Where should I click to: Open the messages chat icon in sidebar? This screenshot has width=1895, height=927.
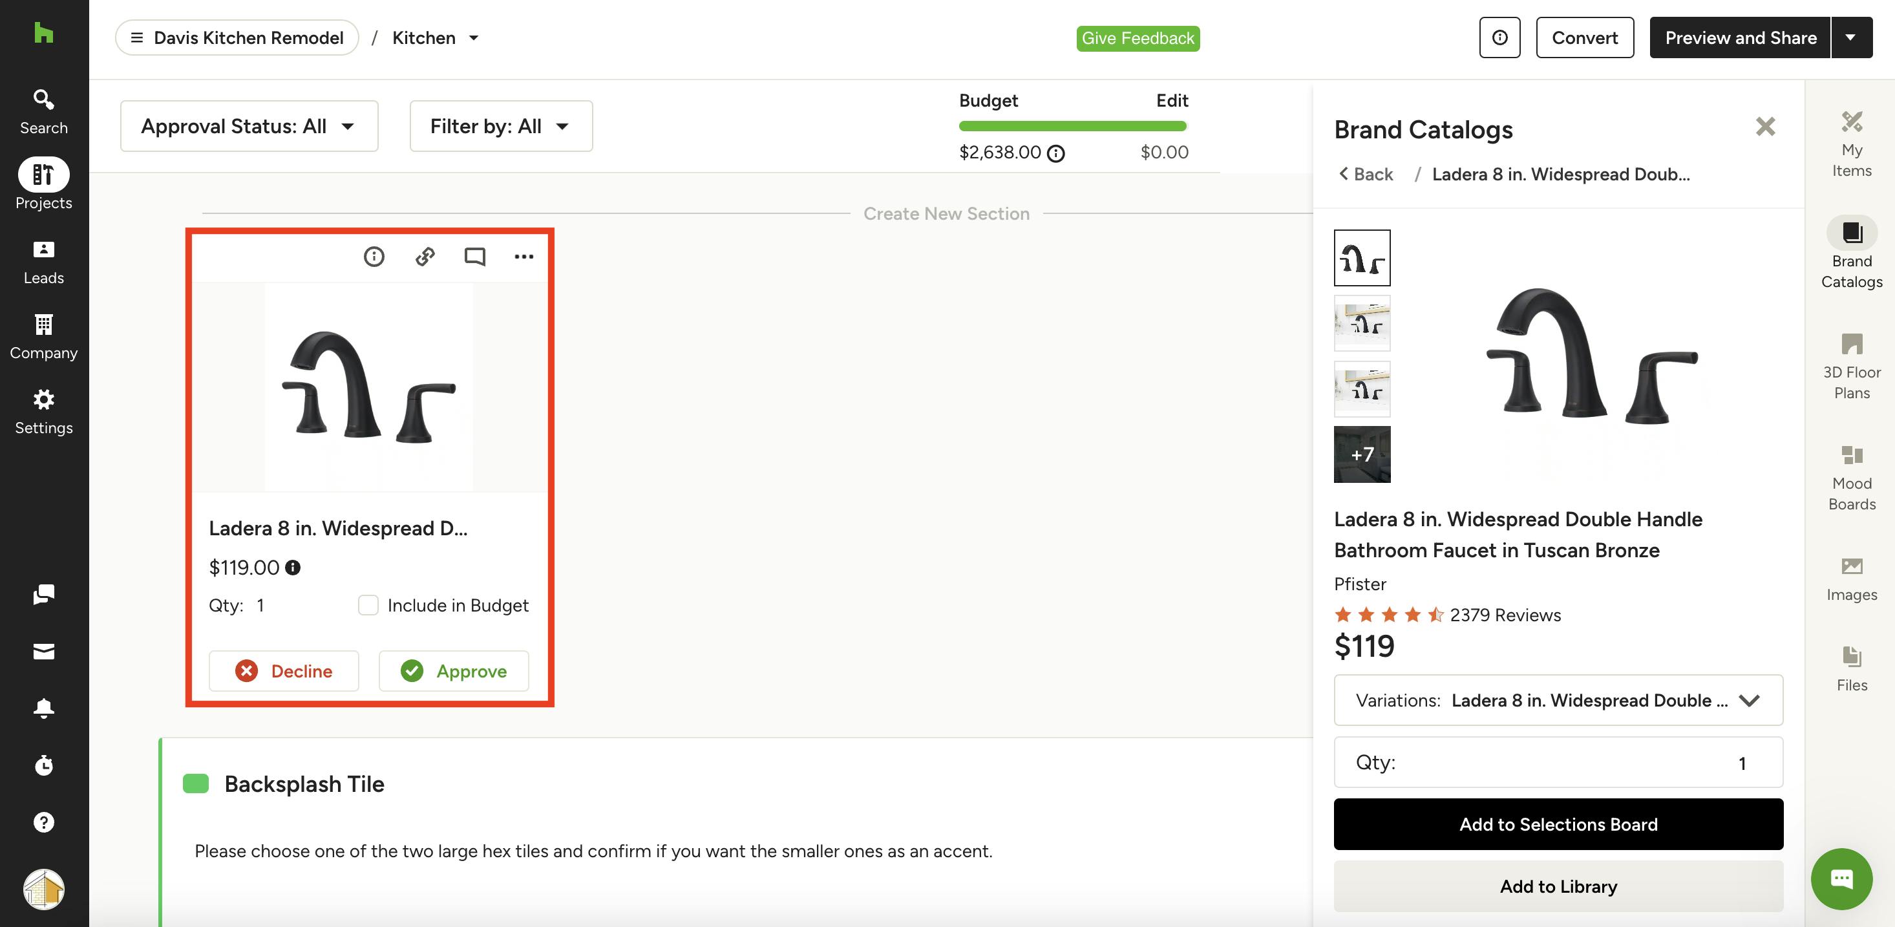[43, 595]
